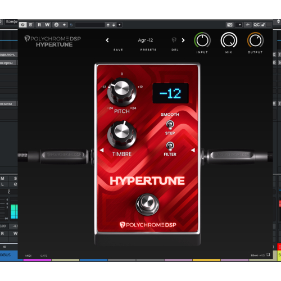281x281 pixels.
Task: Click the pan control showing C in mixer
Action: [9, 192]
